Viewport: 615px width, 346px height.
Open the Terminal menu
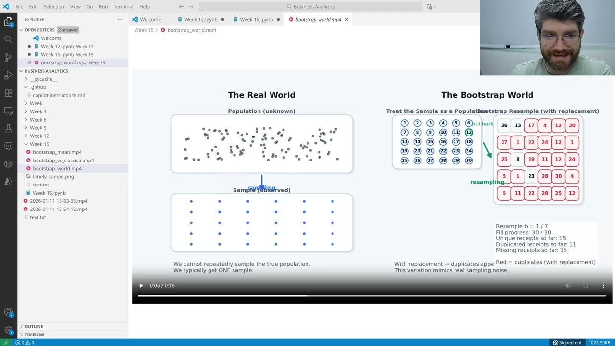tap(123, 6)
